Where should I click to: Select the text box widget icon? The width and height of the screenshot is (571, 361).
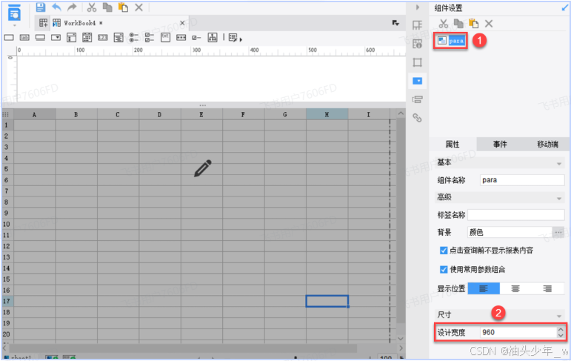(x=9, y=37)
